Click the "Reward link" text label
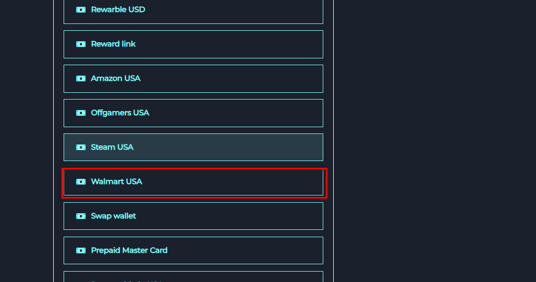The image size is (536, 282). tap(113, 44)
